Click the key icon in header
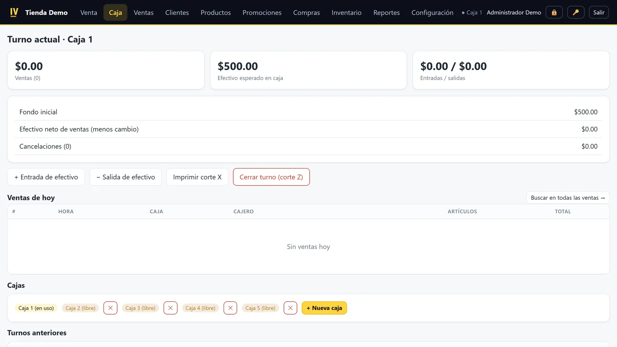Screen dimensions: 617x347 pyautogui.click(x=576, y=12)
